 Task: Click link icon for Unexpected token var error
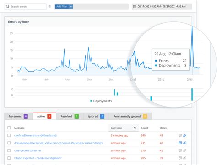184,150
